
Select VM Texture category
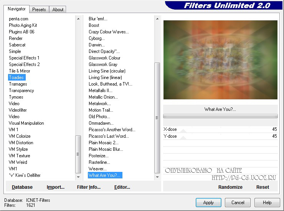(x=19, y=156)
